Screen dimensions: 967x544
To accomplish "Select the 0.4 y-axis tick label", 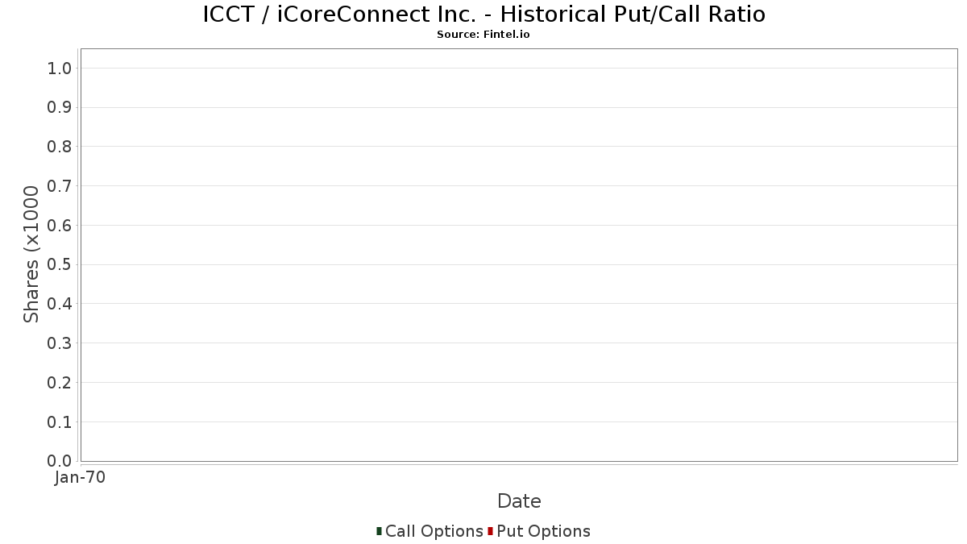I will (60, 304).
